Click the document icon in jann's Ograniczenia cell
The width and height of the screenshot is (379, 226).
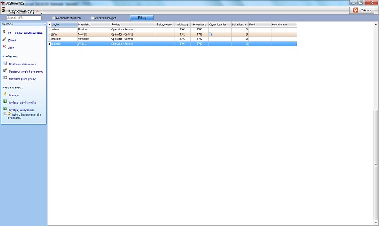(x=210, y=34)
